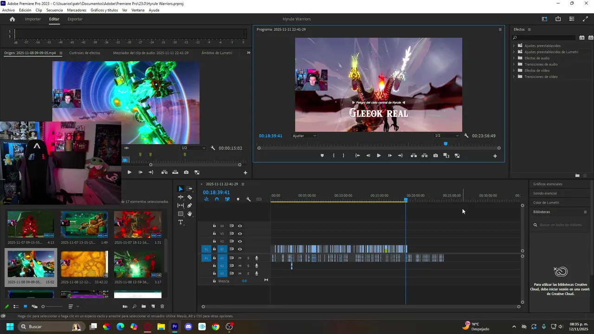Toggle visibility eye of track V4
Image resolution: width=594 pixels, height=334 pixels.
pos(240,226)
